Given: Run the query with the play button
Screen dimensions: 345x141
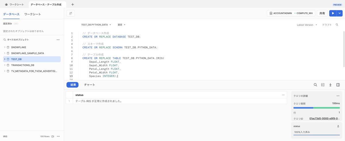Looking at the screenshot, I should (x=333, y=13).
